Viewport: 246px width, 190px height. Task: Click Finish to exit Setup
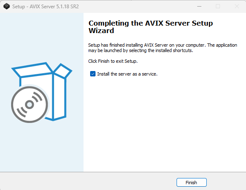tap(191, 182)
